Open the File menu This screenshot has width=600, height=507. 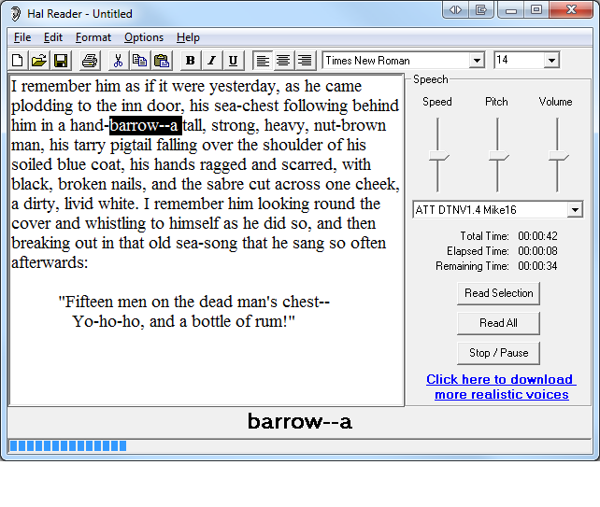click(x=22, y=37)
